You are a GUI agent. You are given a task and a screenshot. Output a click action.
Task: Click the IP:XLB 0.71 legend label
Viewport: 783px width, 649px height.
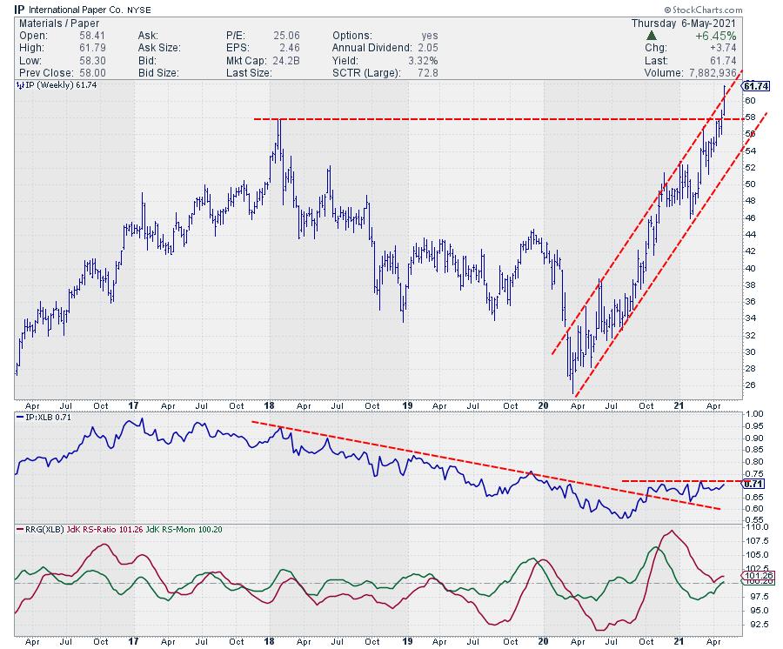click(50, 418)
